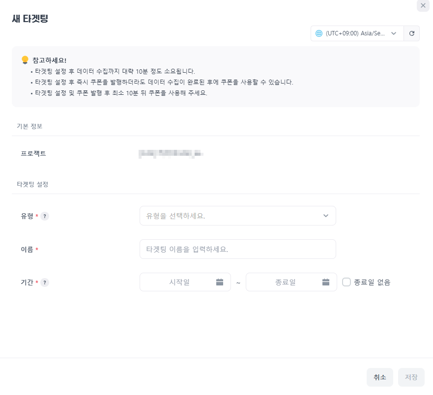Expand the timezone selector chevron arrow
The width and height of the screenshot is (433, 395).
tap(394, 33)
